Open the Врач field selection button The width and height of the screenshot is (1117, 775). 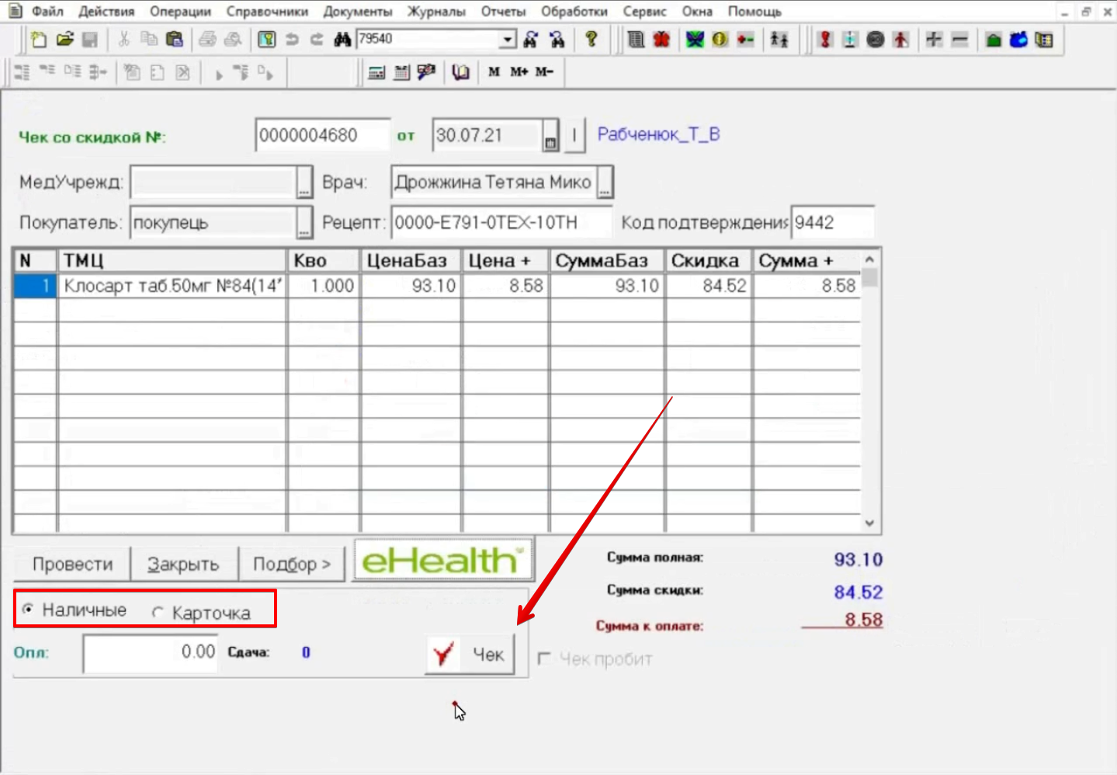[x=605, y=183]
